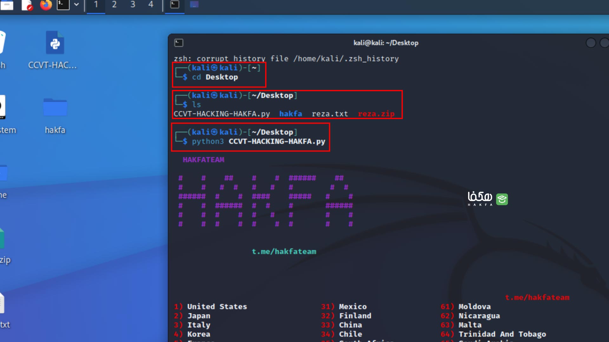Click option 33) China
609x342 pixels.
point(341,325)
